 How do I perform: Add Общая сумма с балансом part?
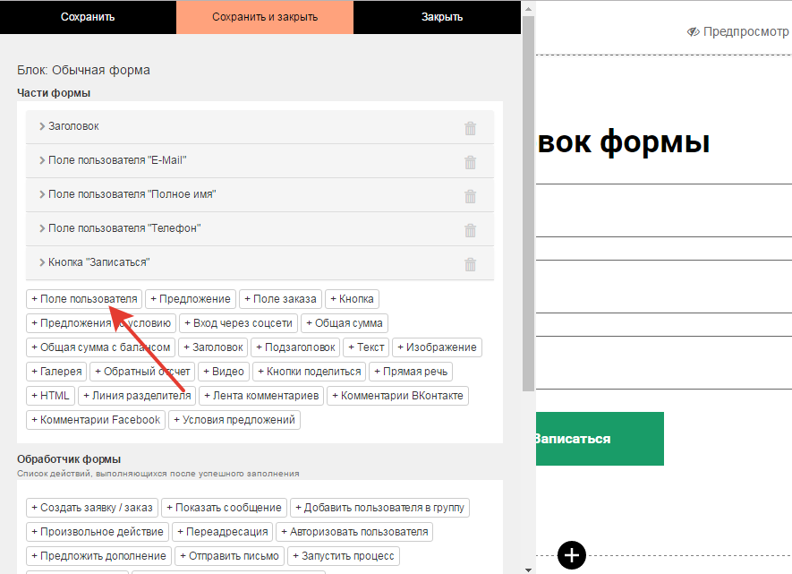[100, 347]
